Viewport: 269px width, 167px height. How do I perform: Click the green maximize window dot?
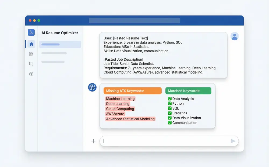(39, 21)
